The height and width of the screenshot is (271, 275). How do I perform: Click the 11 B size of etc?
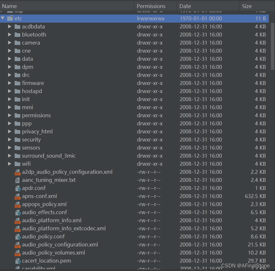260,18
